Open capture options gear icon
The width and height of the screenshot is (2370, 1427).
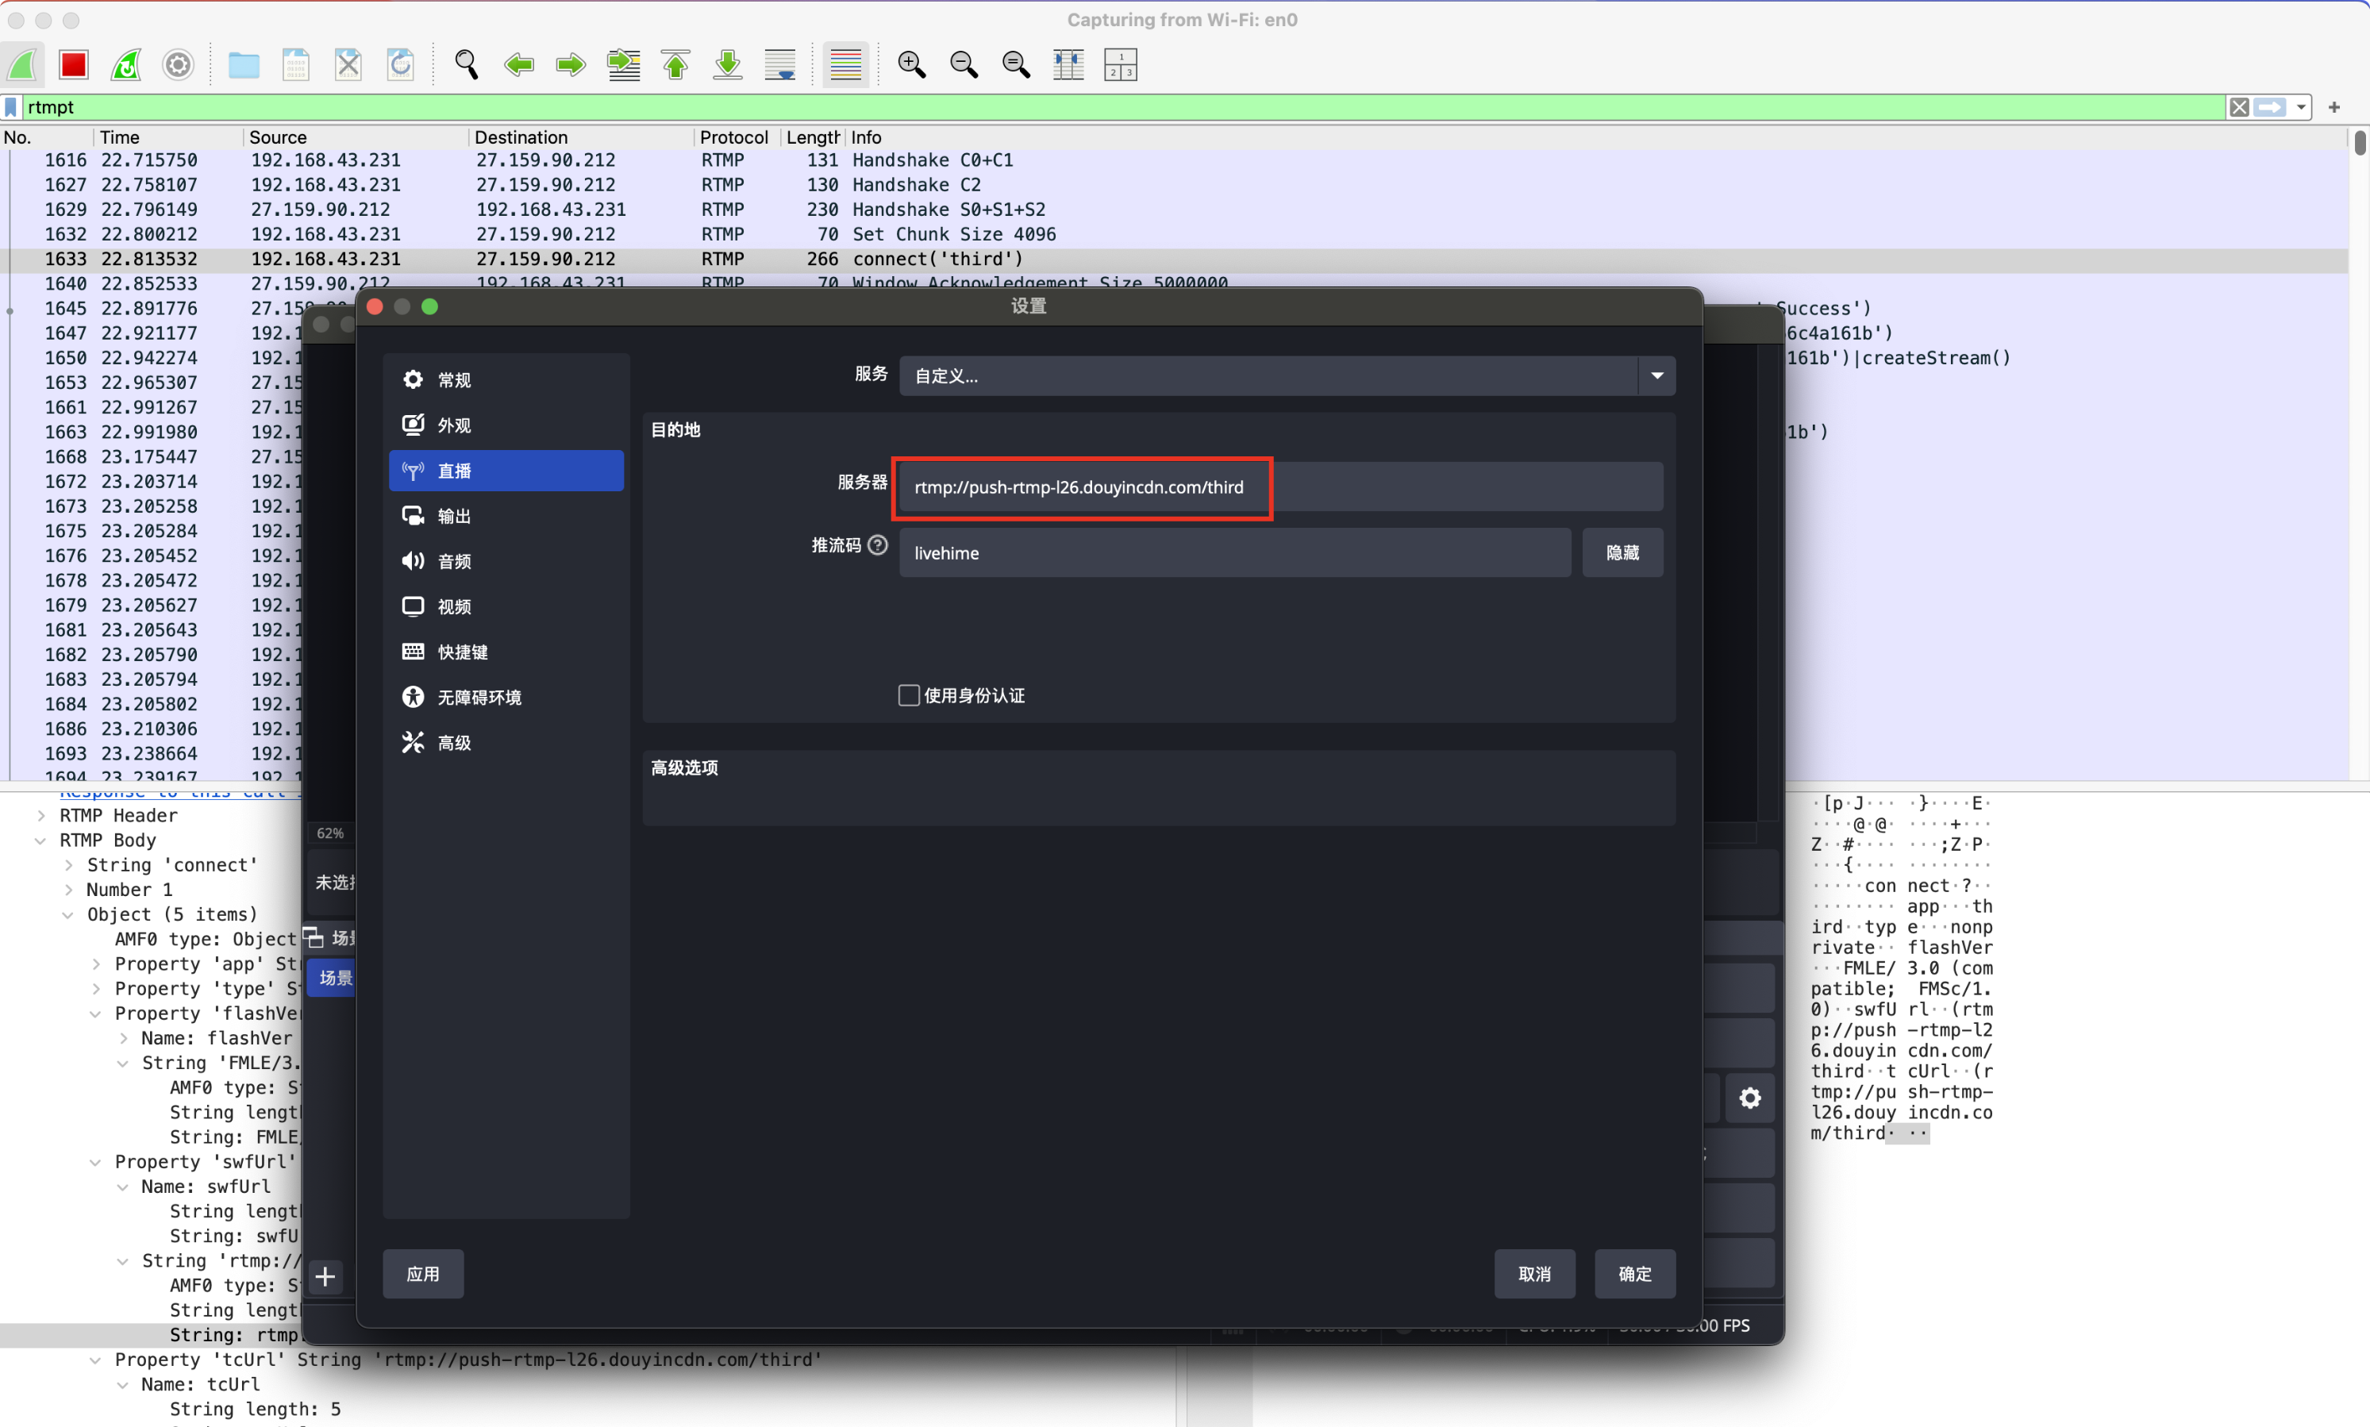pos(178,64)
